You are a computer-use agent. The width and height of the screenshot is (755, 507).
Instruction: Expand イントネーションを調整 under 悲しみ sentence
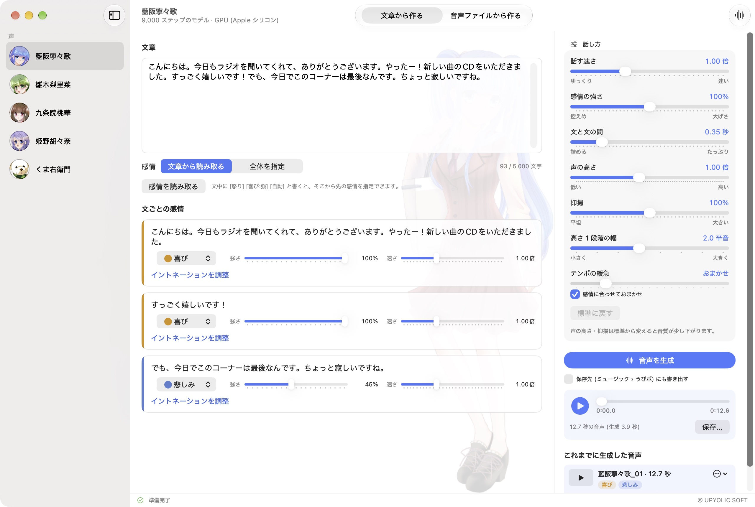tap(190, 401)
